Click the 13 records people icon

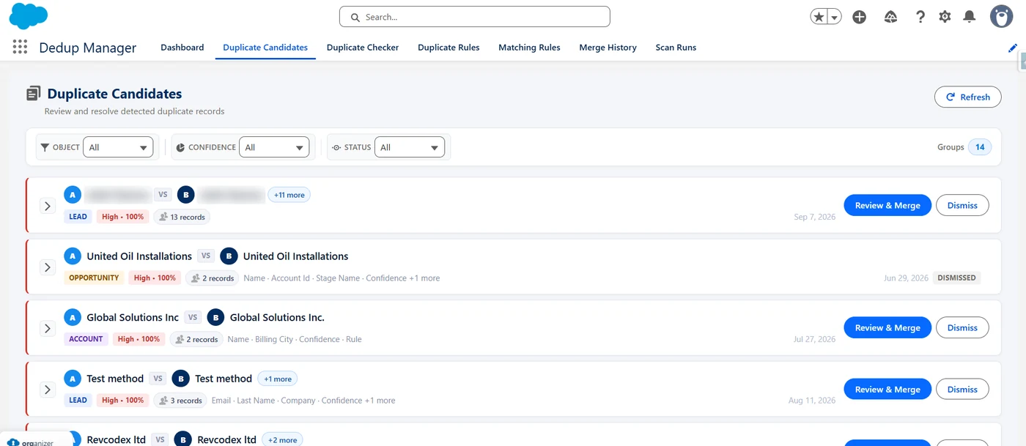[163, 218]
